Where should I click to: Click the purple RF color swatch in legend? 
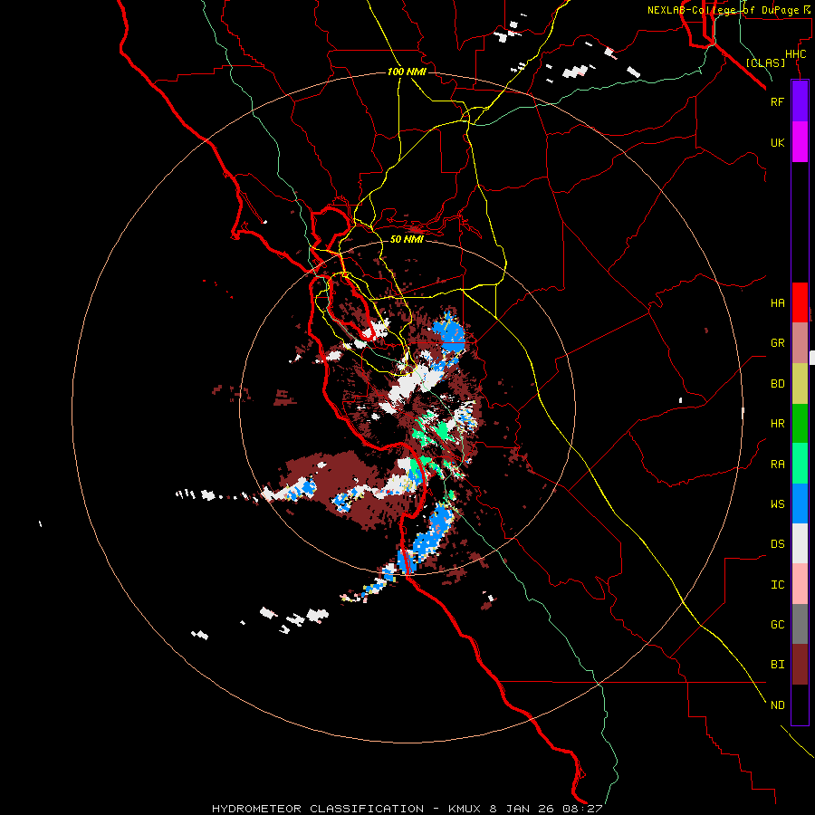[800, 101]
